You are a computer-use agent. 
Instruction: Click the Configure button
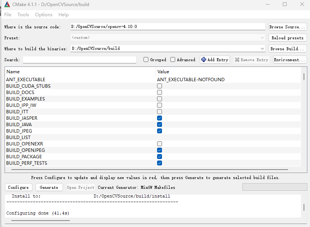18,187
